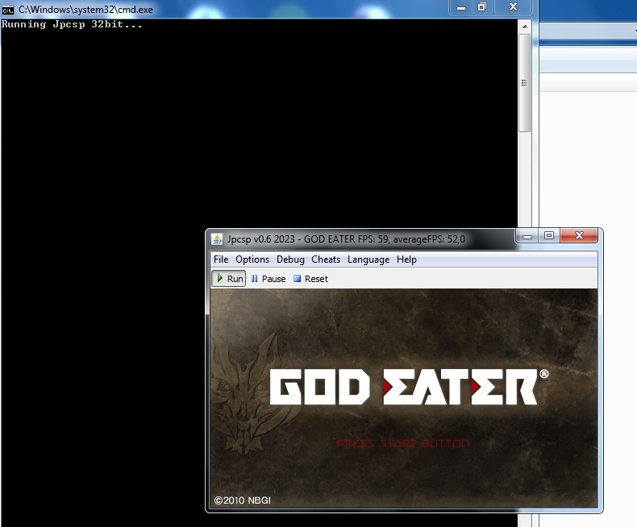Open the Options menu

click(x=252, y=259)
